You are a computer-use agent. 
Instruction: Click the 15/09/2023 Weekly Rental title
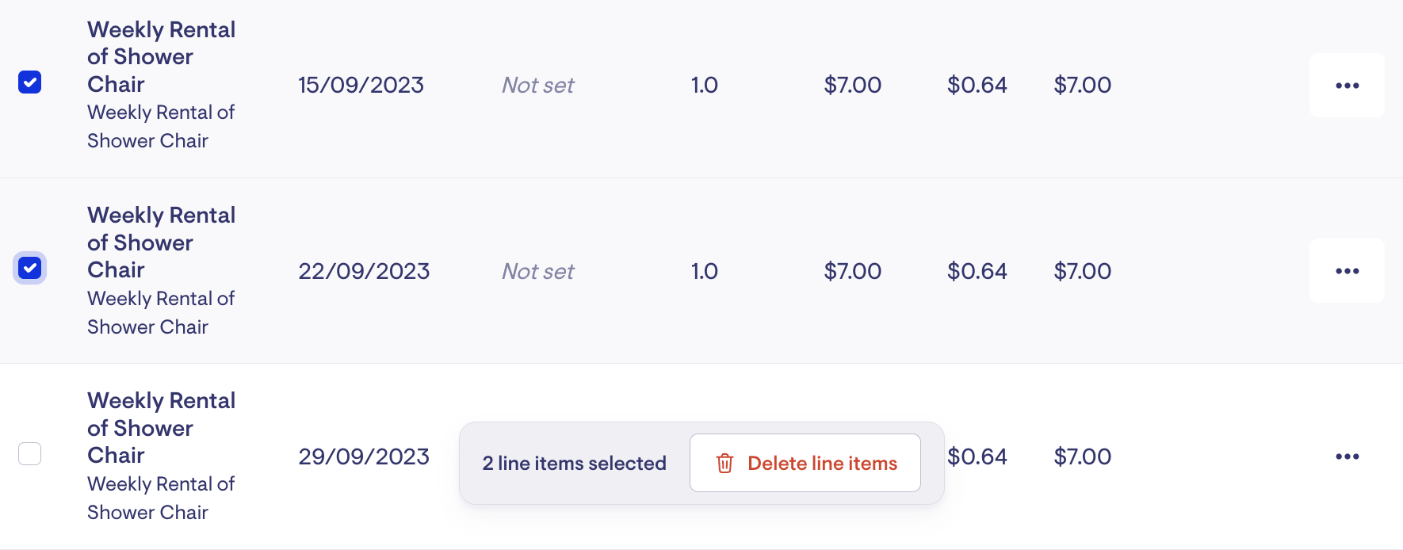[161, 57]
